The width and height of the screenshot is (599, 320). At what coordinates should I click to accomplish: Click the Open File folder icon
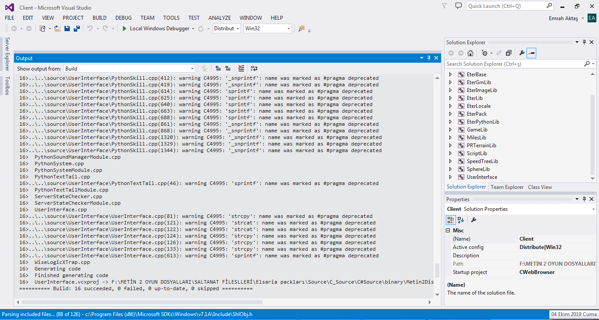click(x=57, y=28)
